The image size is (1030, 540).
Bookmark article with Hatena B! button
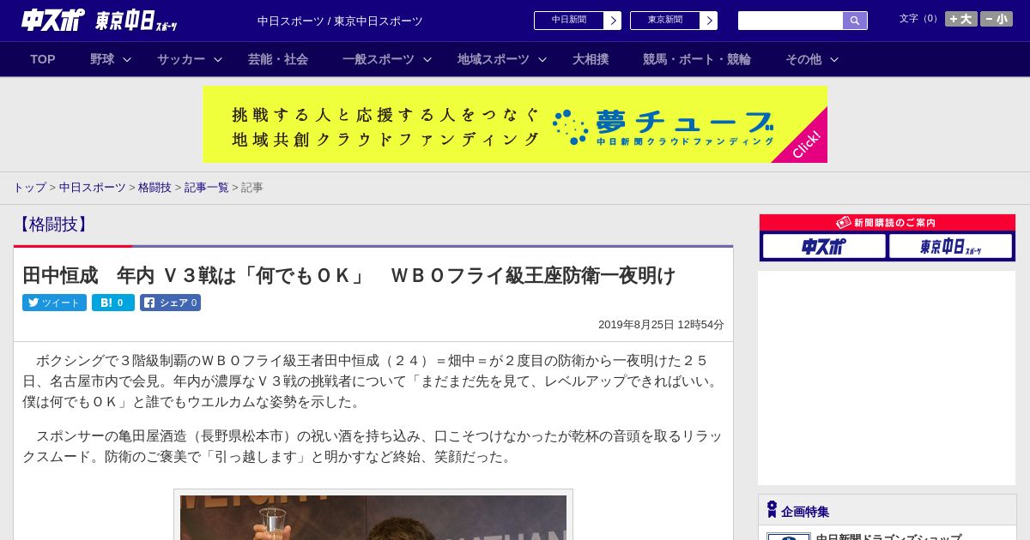113,303
